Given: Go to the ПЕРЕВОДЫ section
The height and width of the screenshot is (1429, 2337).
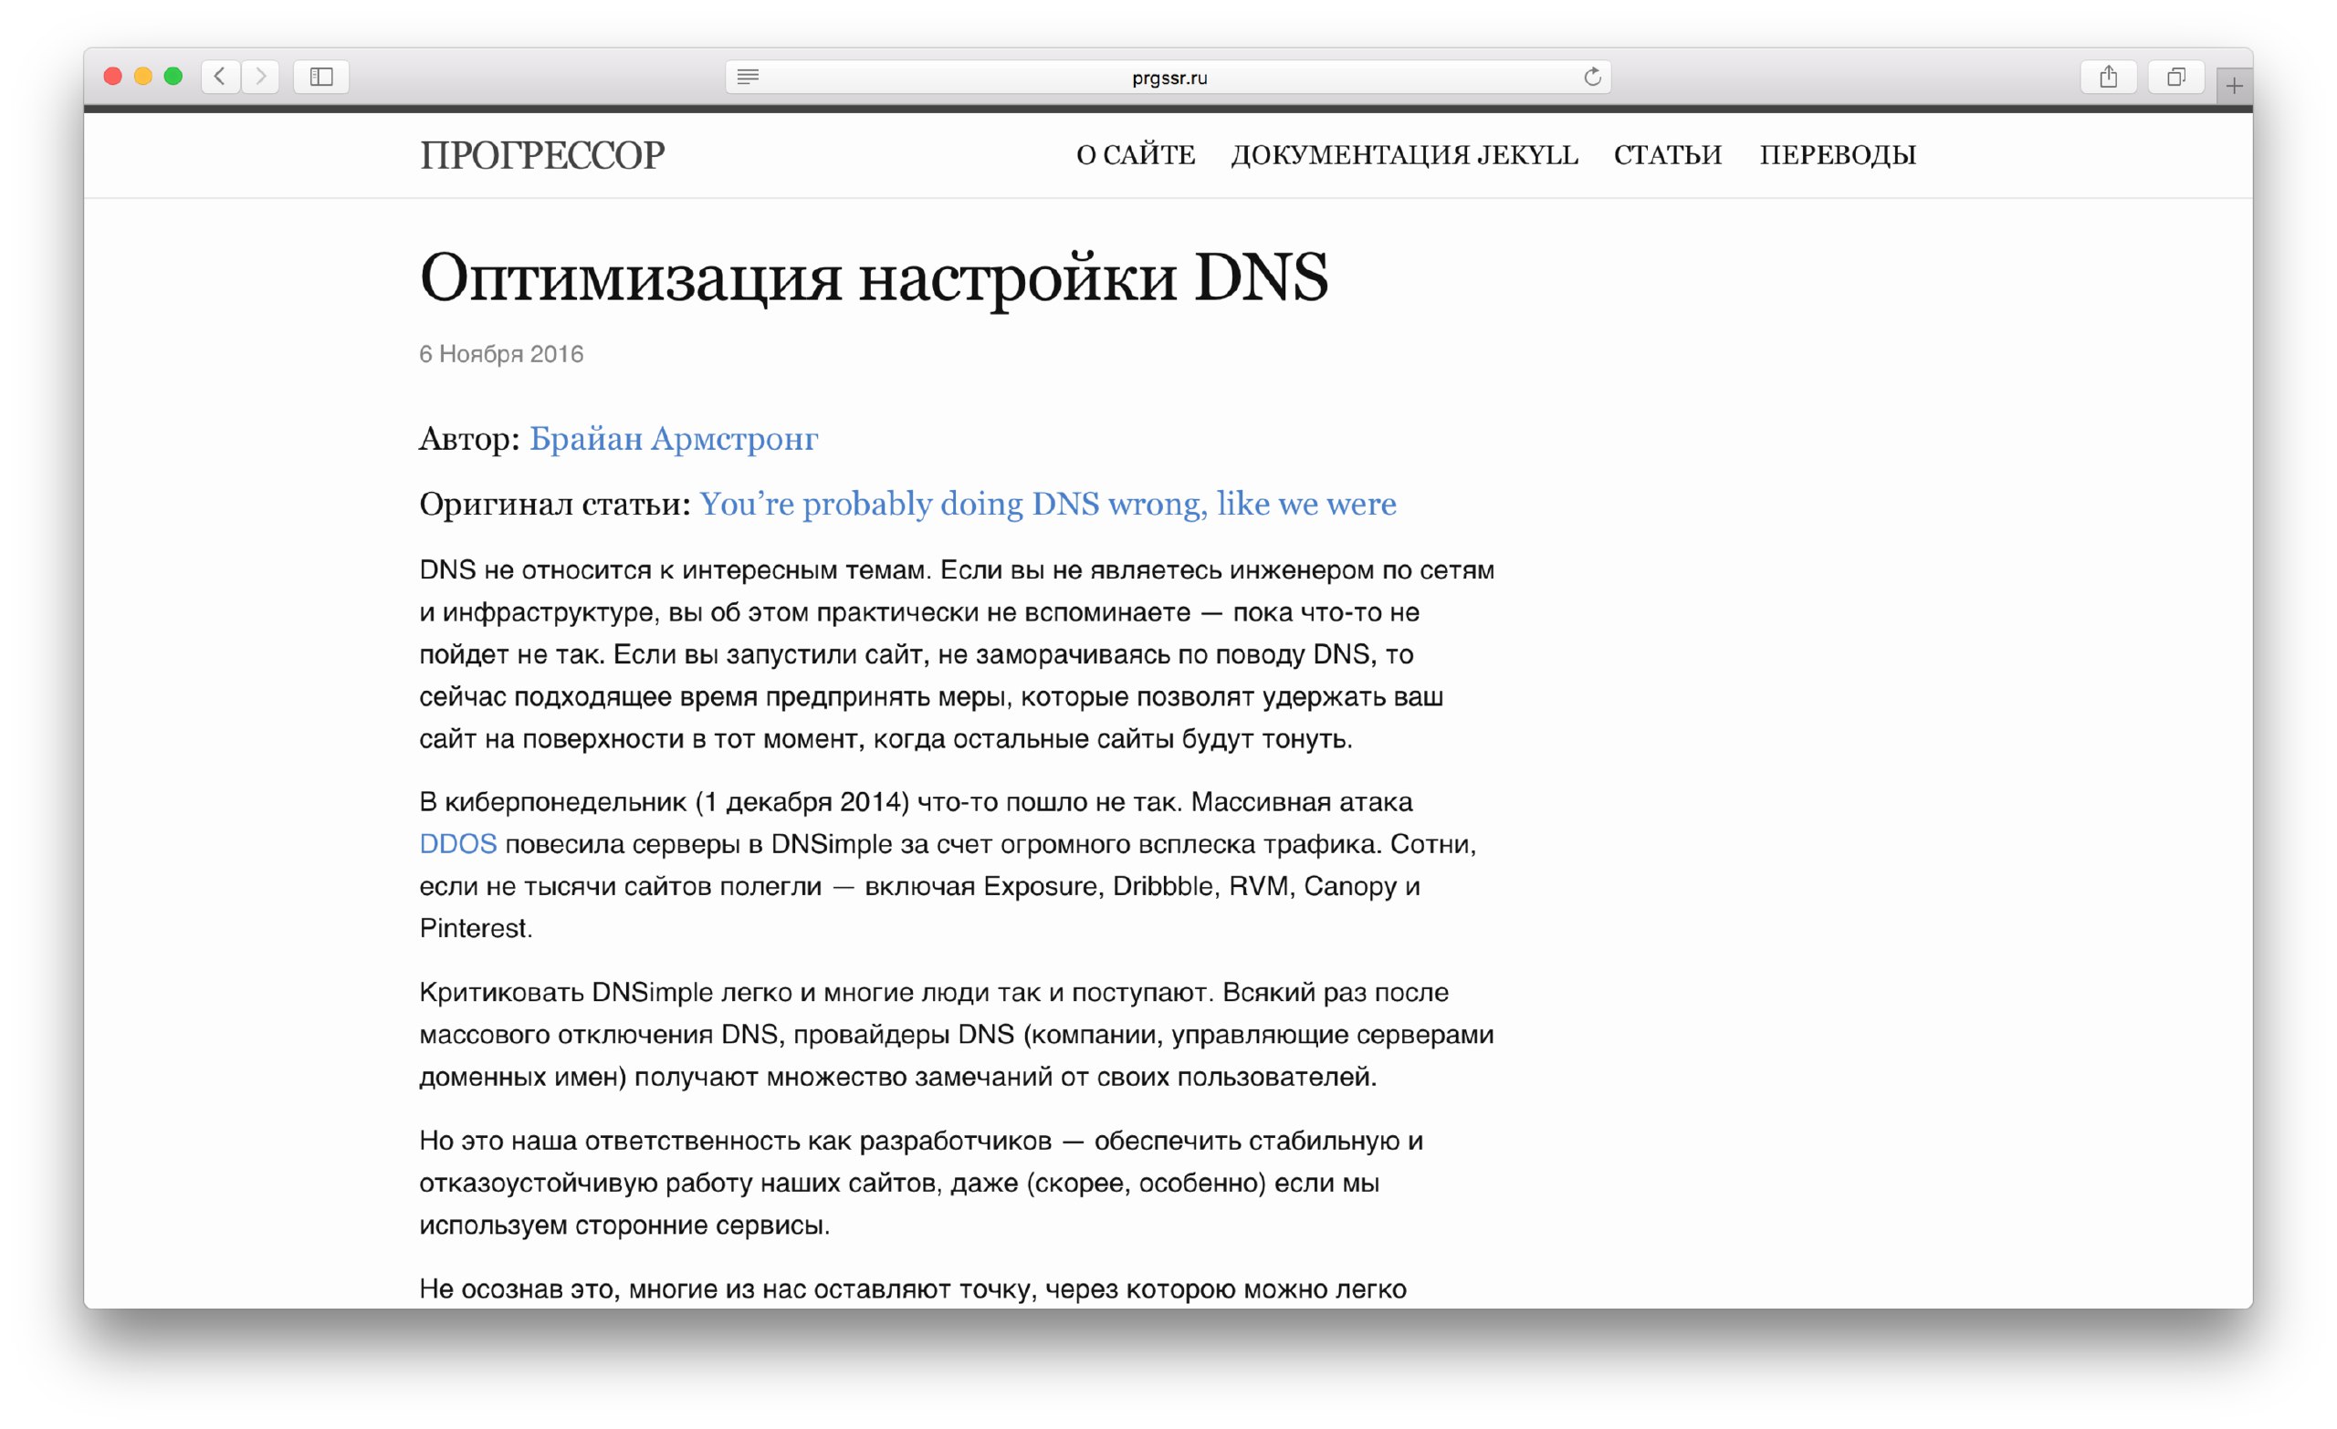Looking at the screenshot, I should click(1837, 154).
